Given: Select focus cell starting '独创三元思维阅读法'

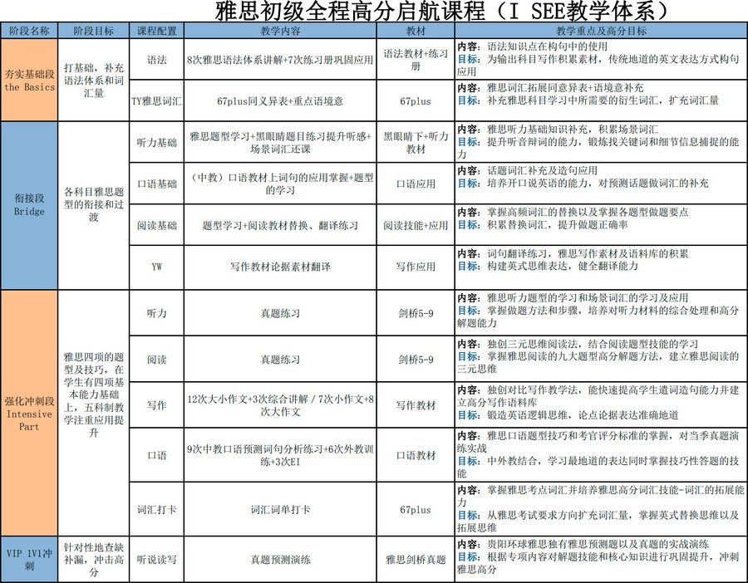Looking at the screenshot, I should (601, 359).
